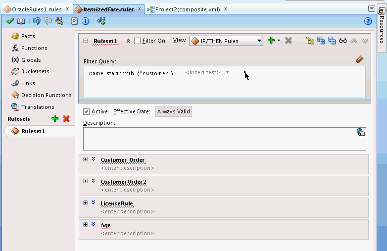387x251 pixels.
Task: Click inside the Description text box
Action: pyautogui.click(x=225, y=139)
